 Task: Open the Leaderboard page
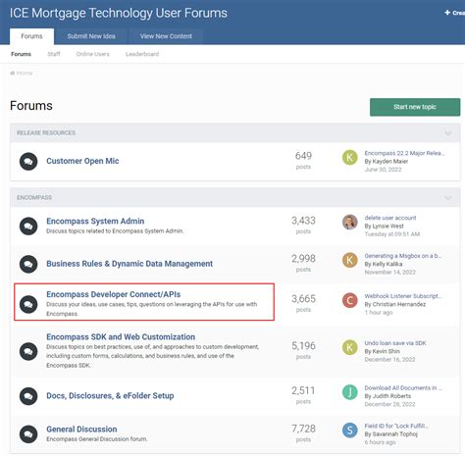(x=142, y=54)
